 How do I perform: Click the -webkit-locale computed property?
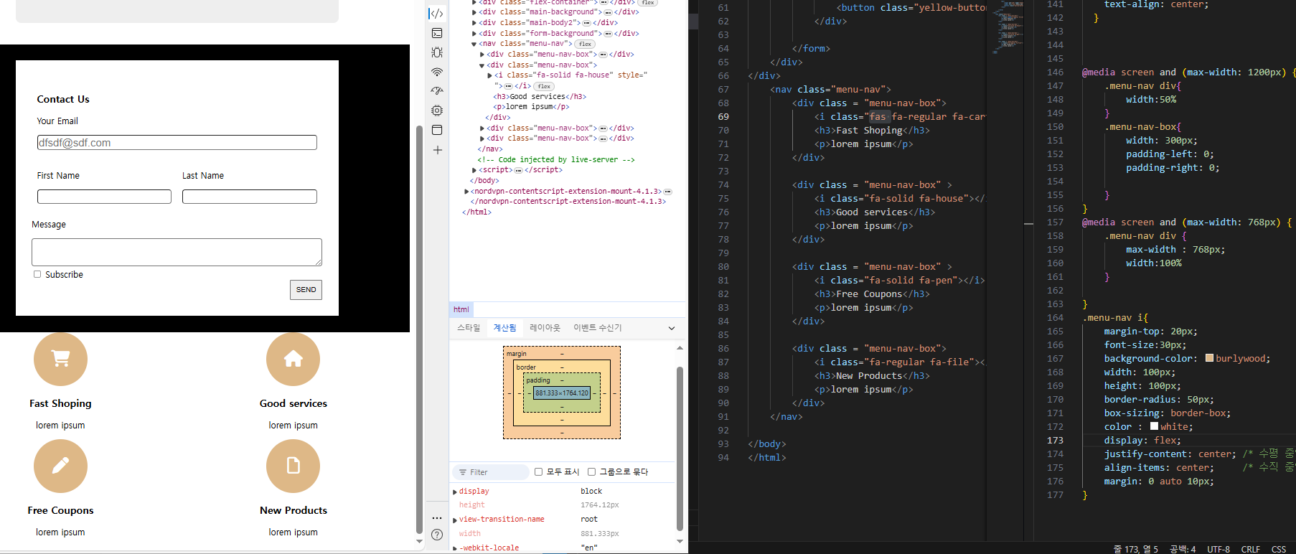pyautogui.click(x=489, y=548)
